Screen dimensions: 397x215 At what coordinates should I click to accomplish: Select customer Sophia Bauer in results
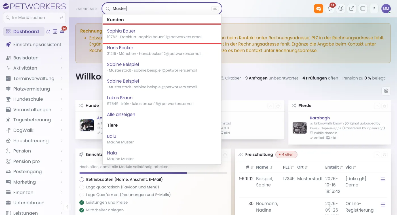click(162, 34)
